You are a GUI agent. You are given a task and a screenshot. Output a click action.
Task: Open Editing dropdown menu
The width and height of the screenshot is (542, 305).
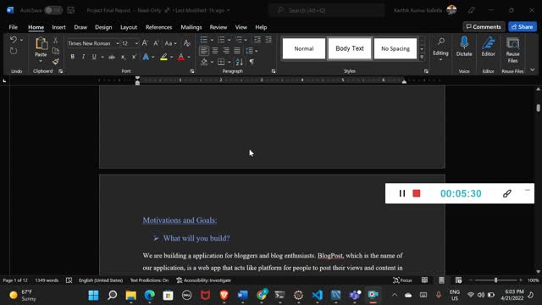(x=440, y=49)
